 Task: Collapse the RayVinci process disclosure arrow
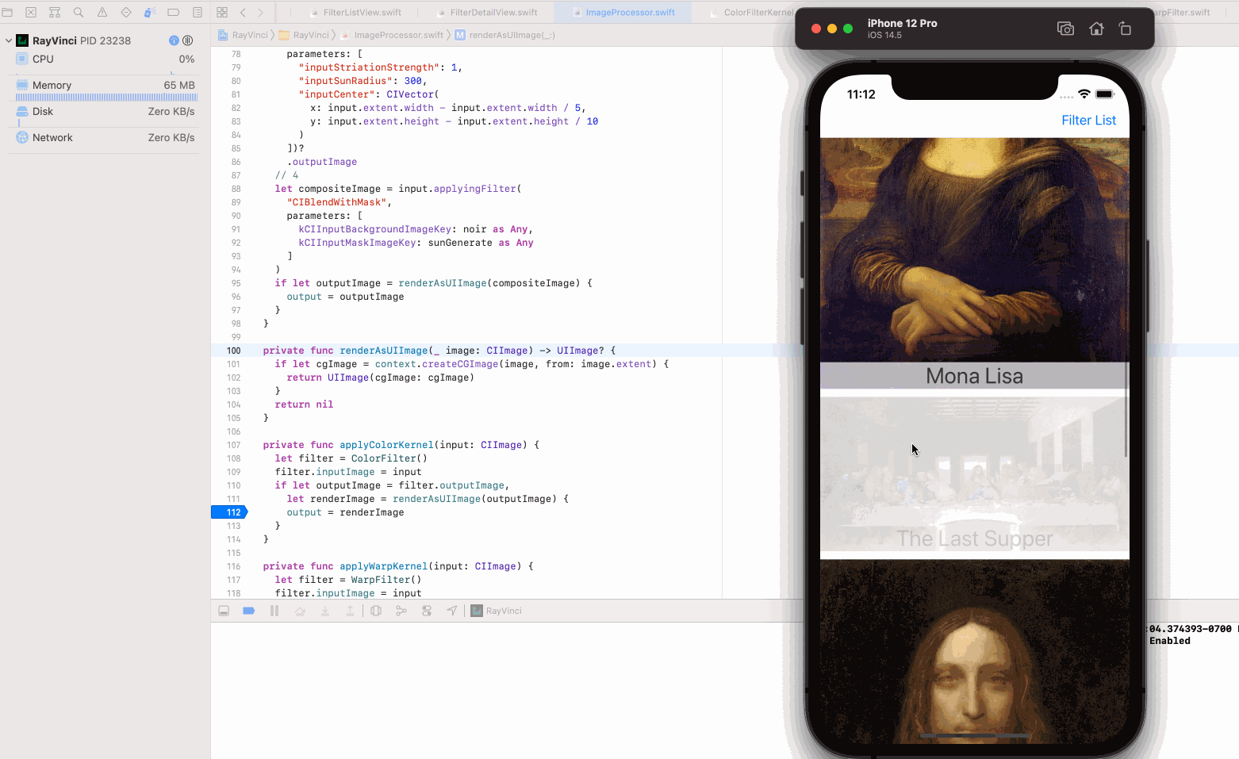pos(9,40)
